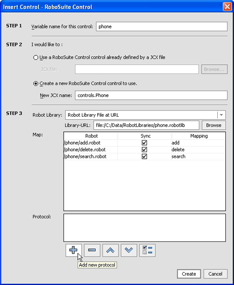Click the Robot column header
The image size is (234, 285).
[91, 136]
